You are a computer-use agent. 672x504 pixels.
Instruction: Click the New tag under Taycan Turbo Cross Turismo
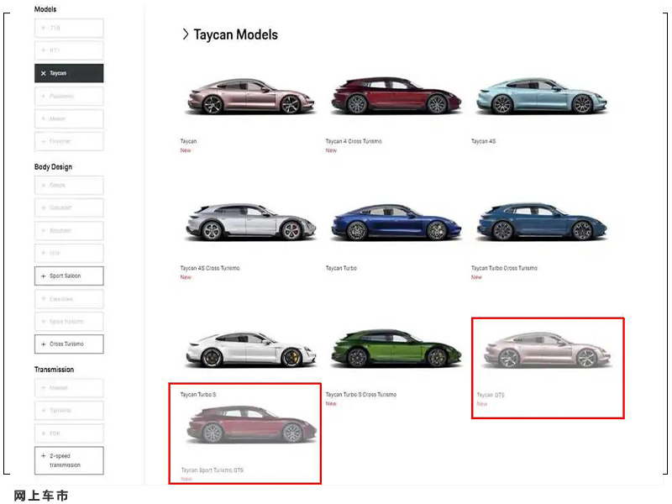click(476, 277)
